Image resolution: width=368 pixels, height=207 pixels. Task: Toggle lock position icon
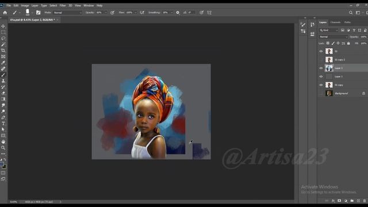pos(338,44)
